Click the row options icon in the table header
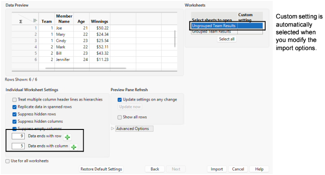Viewport: 325px width, 175px height. coord(35,21)
